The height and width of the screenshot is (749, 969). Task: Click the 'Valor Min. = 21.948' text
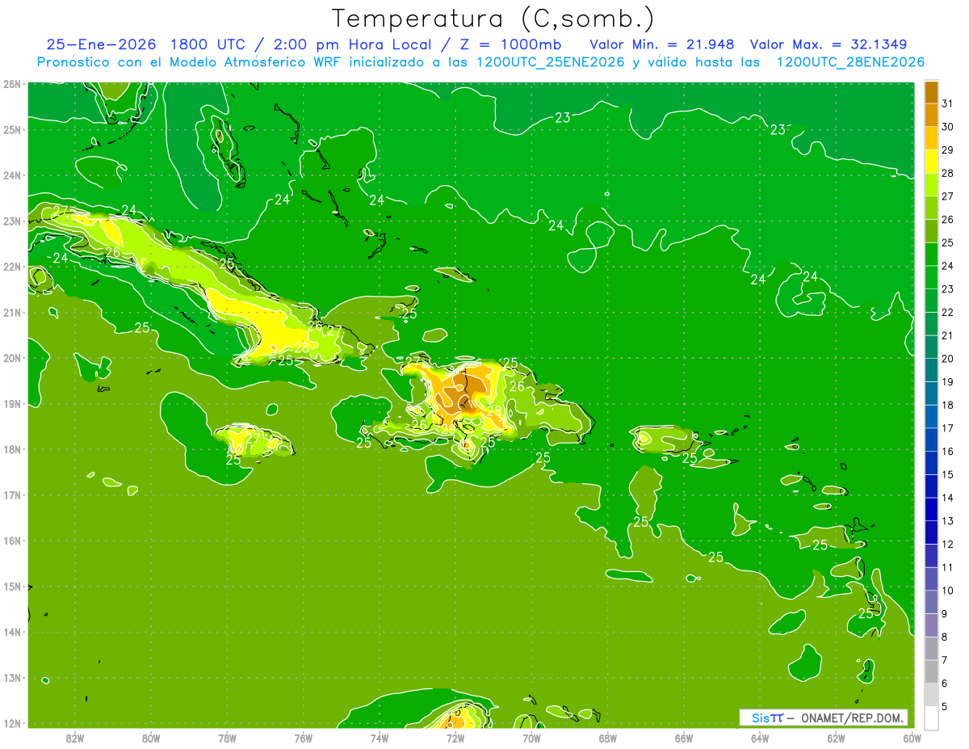(662, 44)
